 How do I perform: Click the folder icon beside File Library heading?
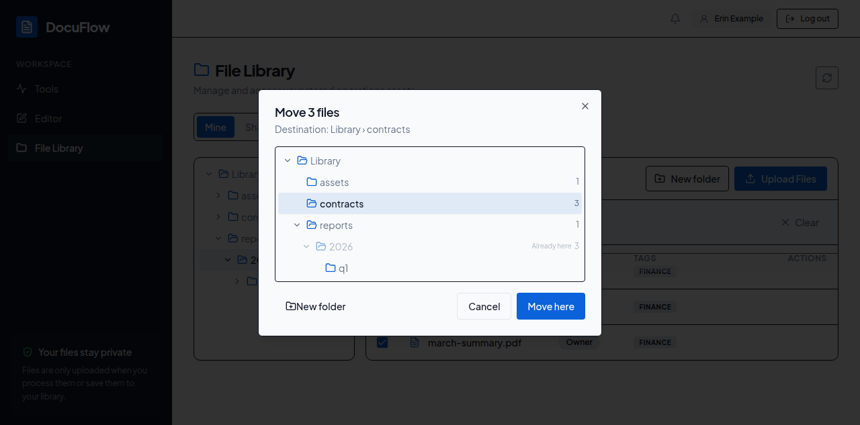[x=201, y=70]
